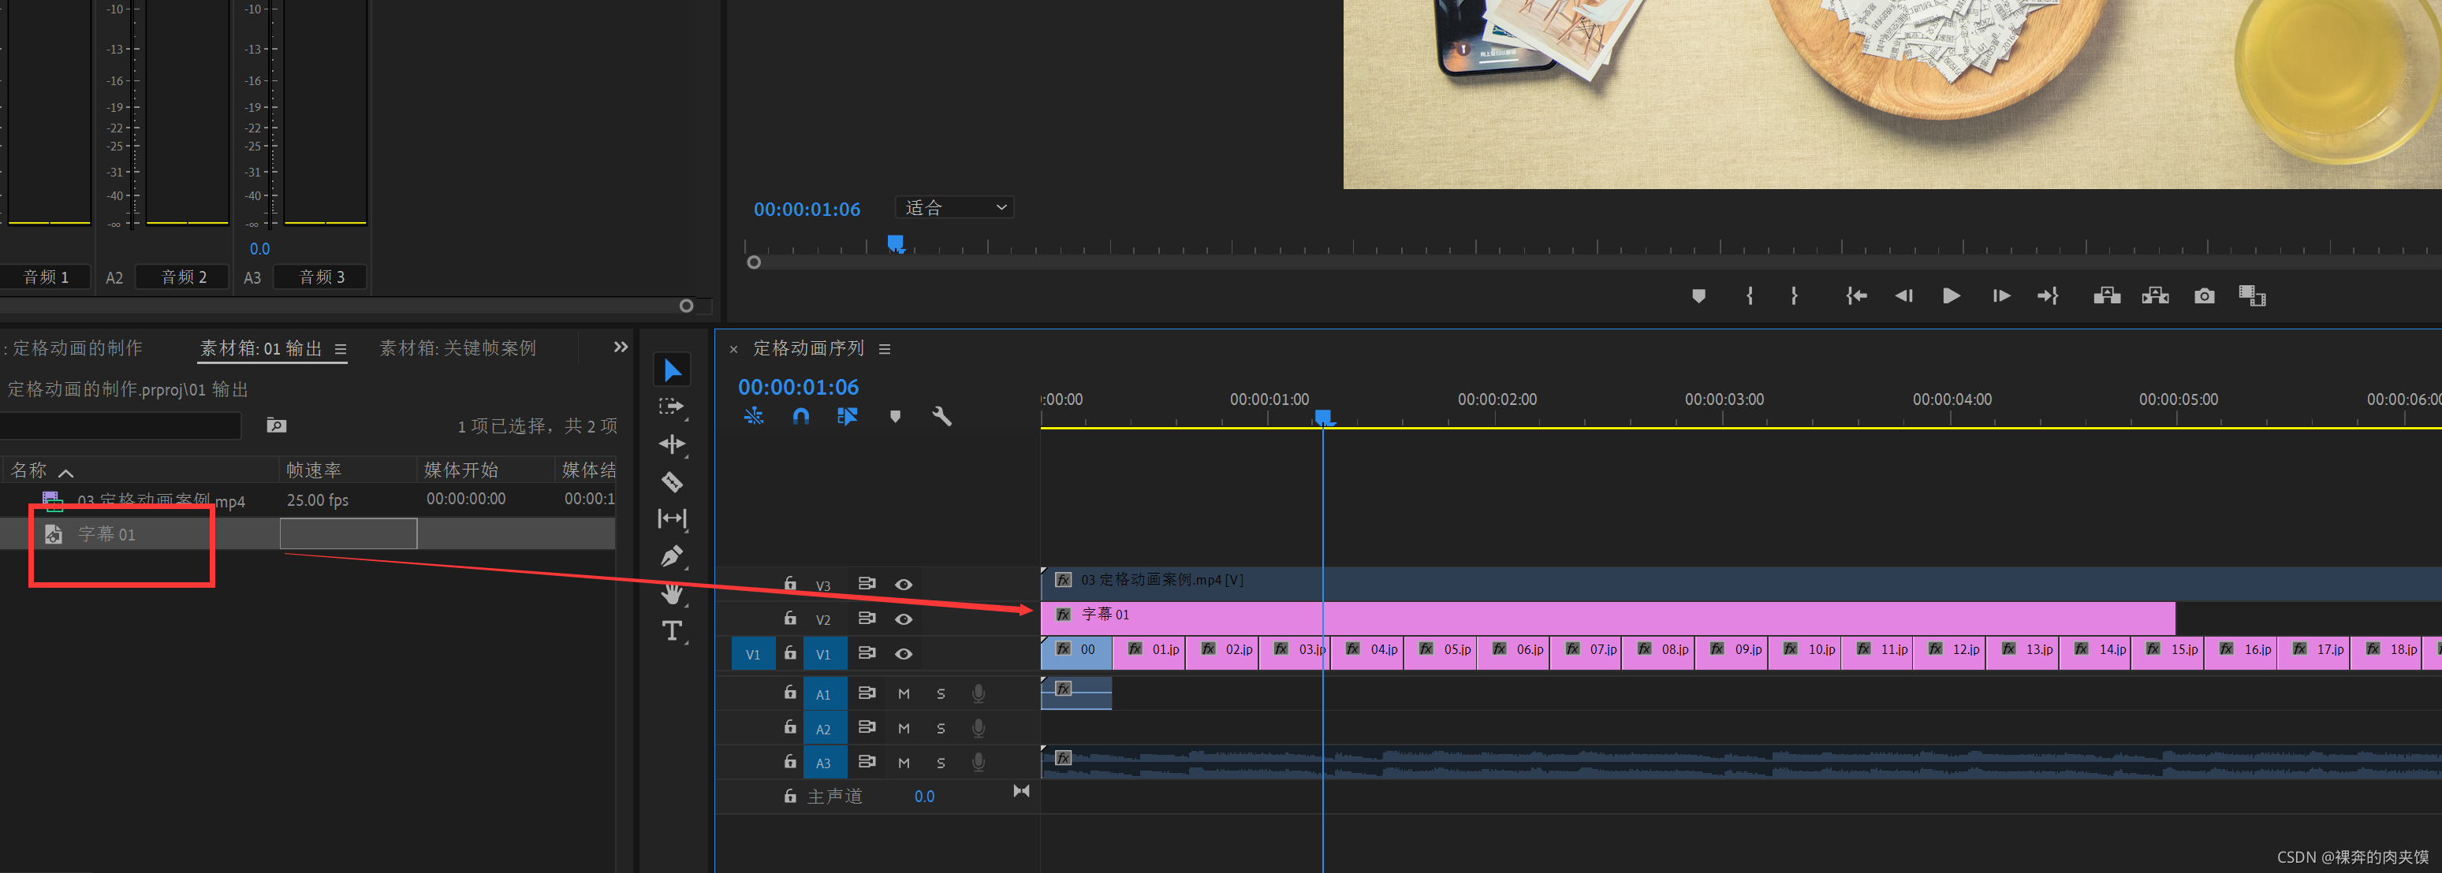The height and width of the screenshot is (873, 2442).
Task: Toggle lock on the V3 track
Action: click(x=789, y=583)
